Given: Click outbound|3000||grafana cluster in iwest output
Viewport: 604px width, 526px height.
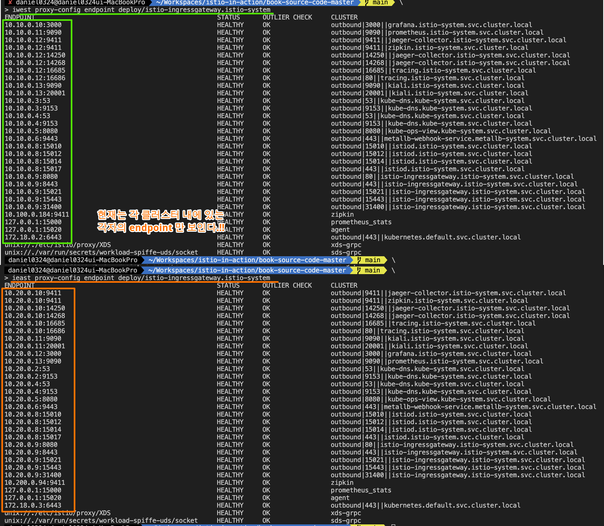Looking at the screenshot, I should (x=431, y=25).
